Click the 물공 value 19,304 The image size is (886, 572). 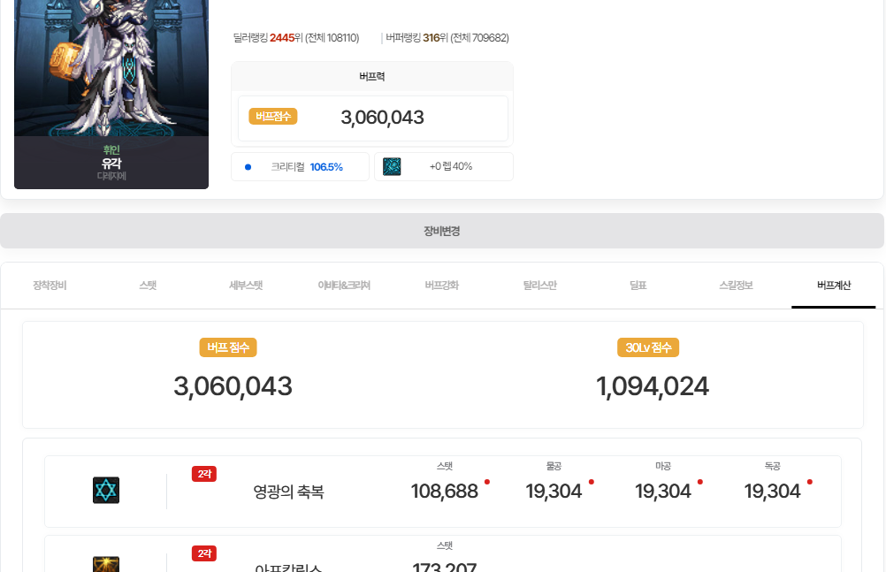pos(554,492)
